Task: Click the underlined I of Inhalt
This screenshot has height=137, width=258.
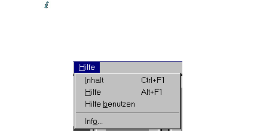Action: (x=86, y=81)
